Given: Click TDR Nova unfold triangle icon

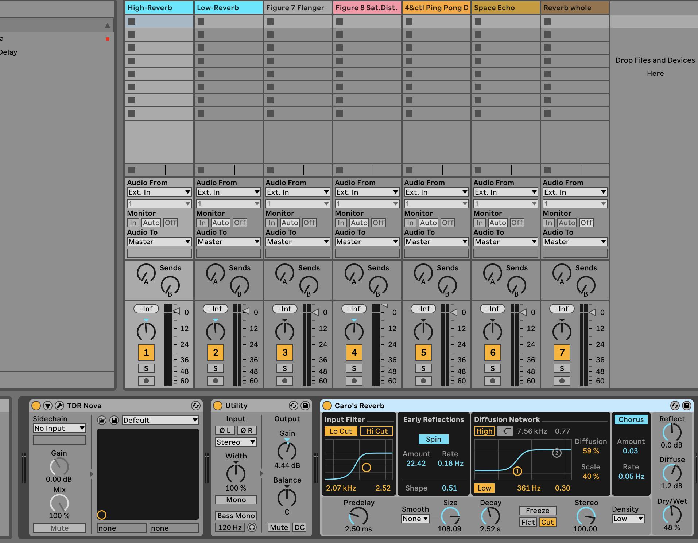Looking at the screenshot, I should [48, 406].
